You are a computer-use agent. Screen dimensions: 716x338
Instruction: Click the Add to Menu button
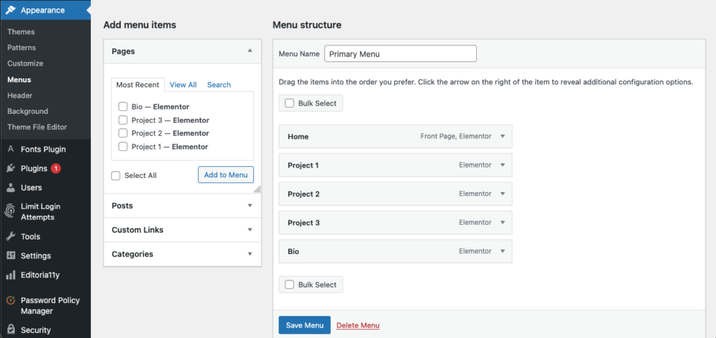(x=226, y=175)
